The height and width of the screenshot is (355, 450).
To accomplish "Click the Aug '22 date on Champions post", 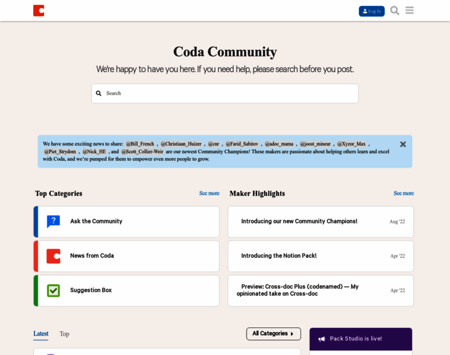I will [397, 222].
